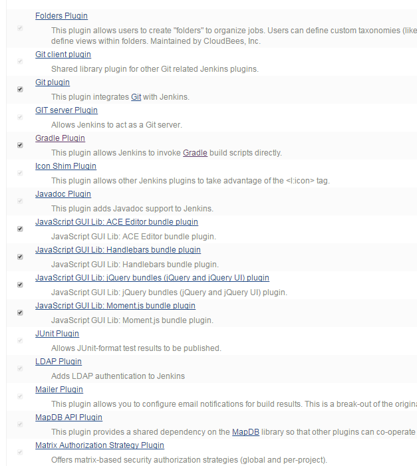417x466 pixels.
Task: Toggle the Folders Plugin checkbox
Action: tap(20, 28)
